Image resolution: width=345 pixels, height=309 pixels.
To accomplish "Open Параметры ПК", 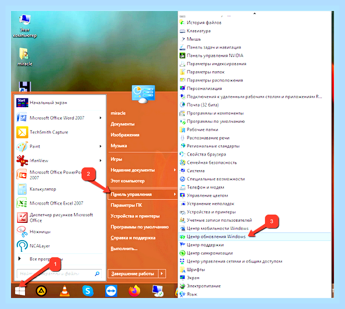I will tap(126, 205).
